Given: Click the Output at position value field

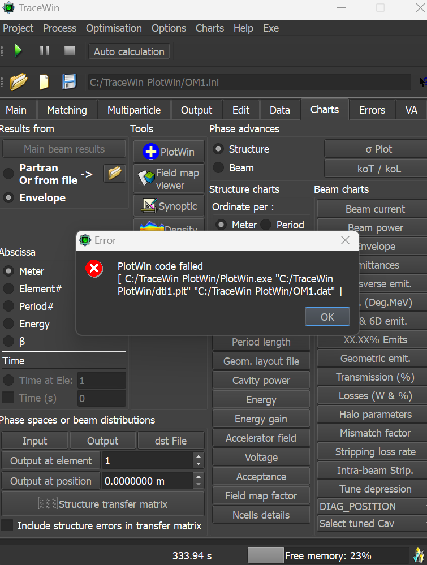Looking at the screenshot, I should tap(148, 481).
